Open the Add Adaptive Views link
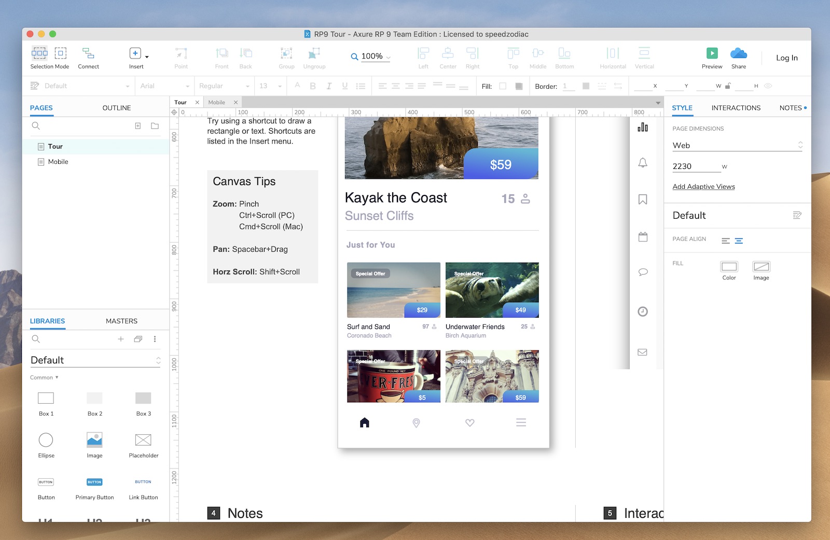Viewport: 830px width, 540px height. pyautogui.click(x=703, y=186)
